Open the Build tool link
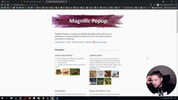The image size is (178, 100). pyautogui.click(x=88, y=42)
